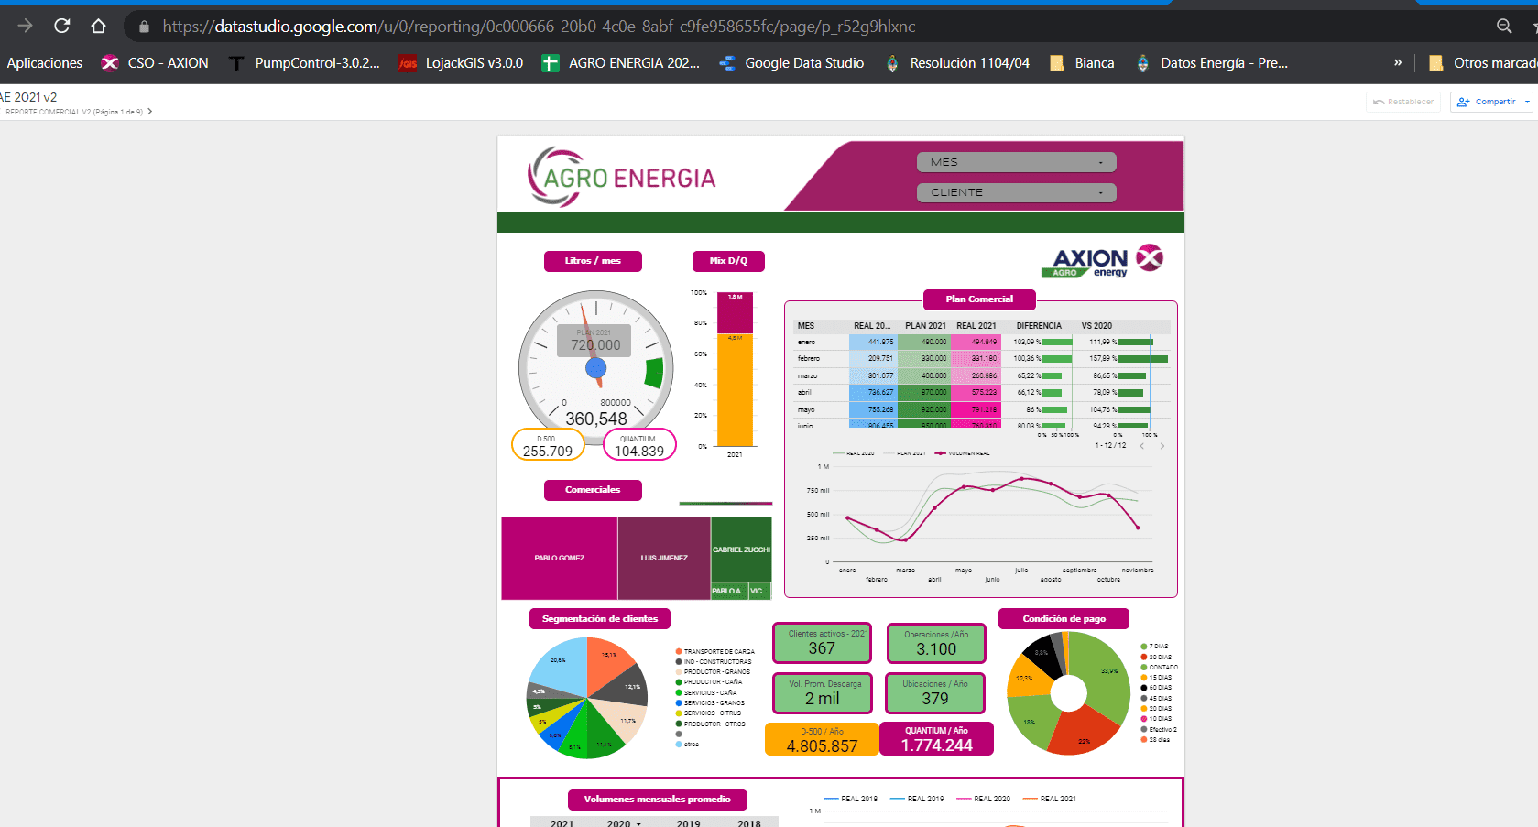This screenshot has height=827, width=1538.
Task: Expand the hidden bookmarks overflow chevron
Action: click(x=1397, y=63)
